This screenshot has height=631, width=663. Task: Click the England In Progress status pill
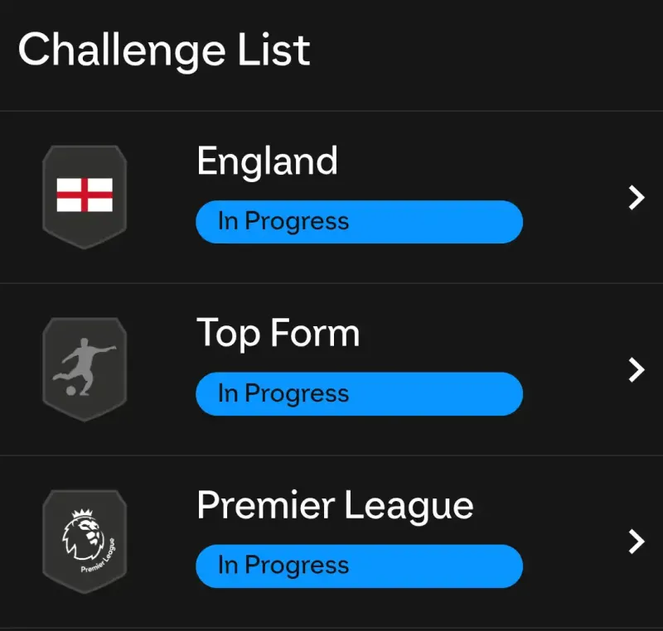click(359, 221)
